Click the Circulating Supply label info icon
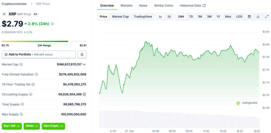The image size is (271, 133). [x=31, y=94]
